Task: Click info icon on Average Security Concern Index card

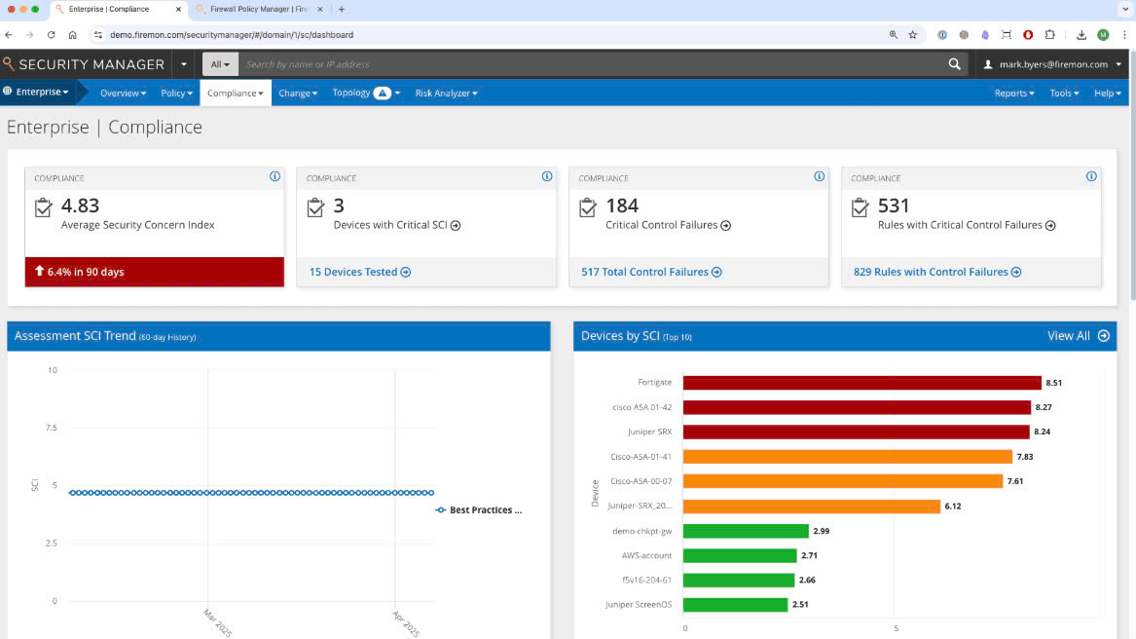Action: tap(275, 176)
